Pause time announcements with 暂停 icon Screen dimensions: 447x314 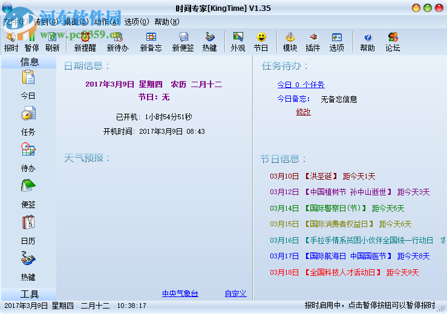click(31, 42)
